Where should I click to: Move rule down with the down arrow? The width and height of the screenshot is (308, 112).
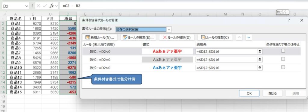pos(249,37)
